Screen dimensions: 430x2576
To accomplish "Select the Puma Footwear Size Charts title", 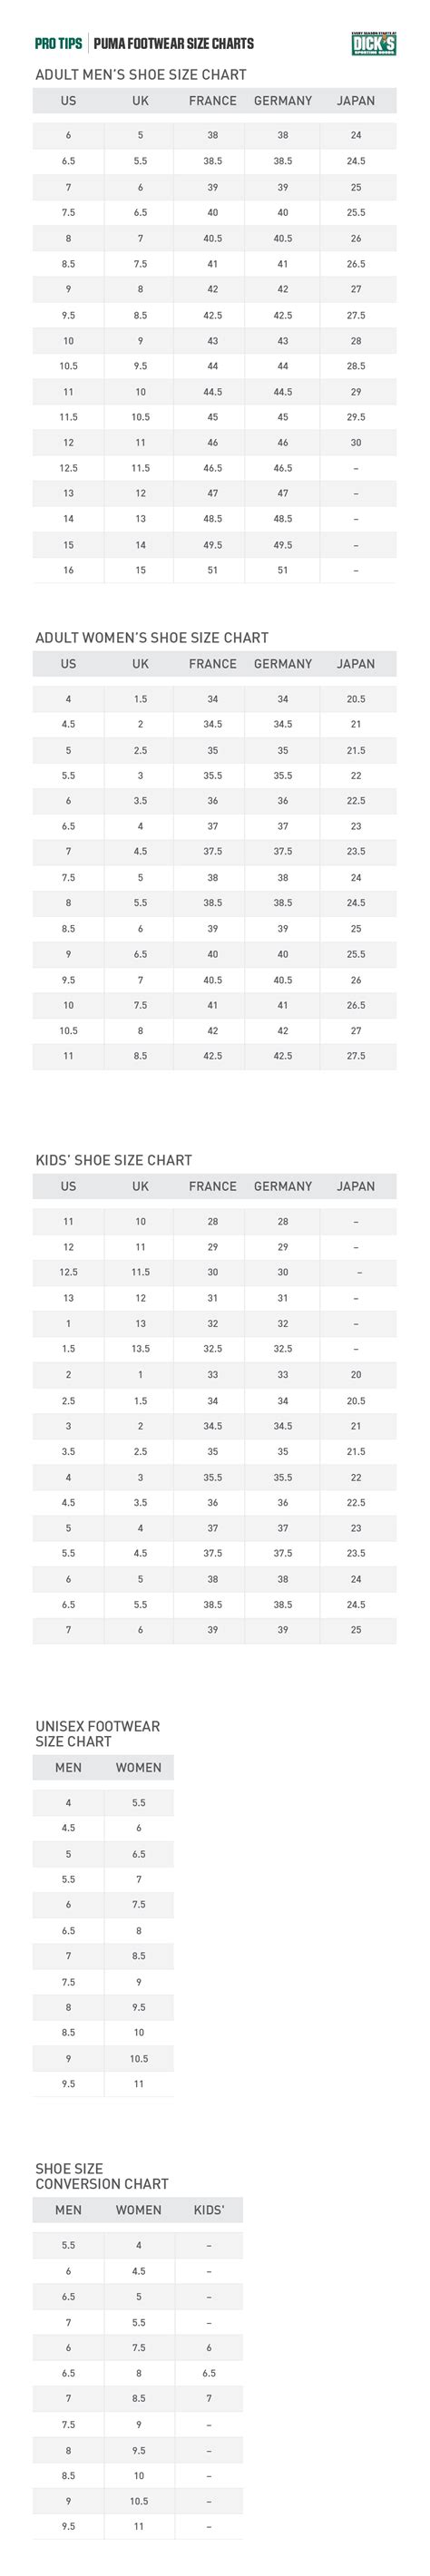I will pos(174,44).
